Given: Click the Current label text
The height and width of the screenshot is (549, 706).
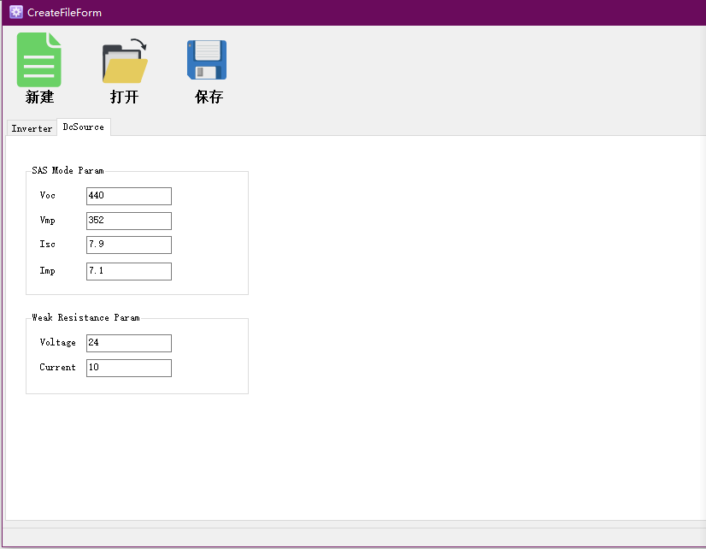Looking at the screenshot, I should (57, 368).
